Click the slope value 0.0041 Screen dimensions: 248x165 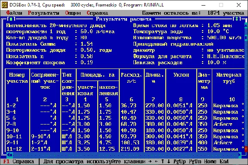177,137
